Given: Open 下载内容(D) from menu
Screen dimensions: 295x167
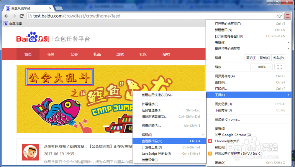Looking at the screenshot, I should tap(249, 110).
